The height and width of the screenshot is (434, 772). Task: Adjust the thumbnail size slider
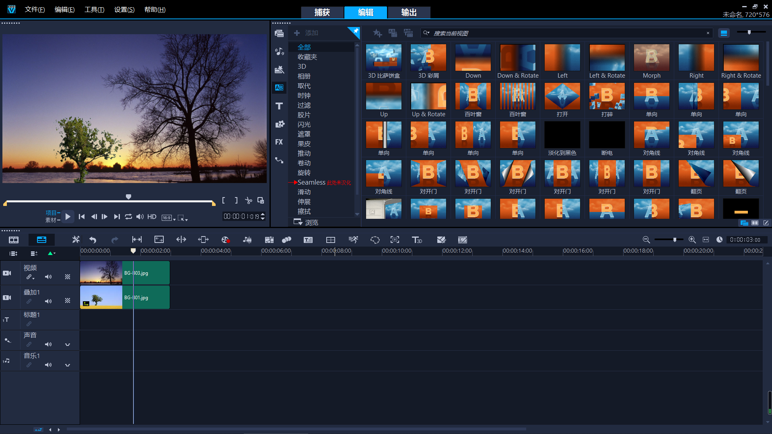pyautogui.click(x=749, y=32)
